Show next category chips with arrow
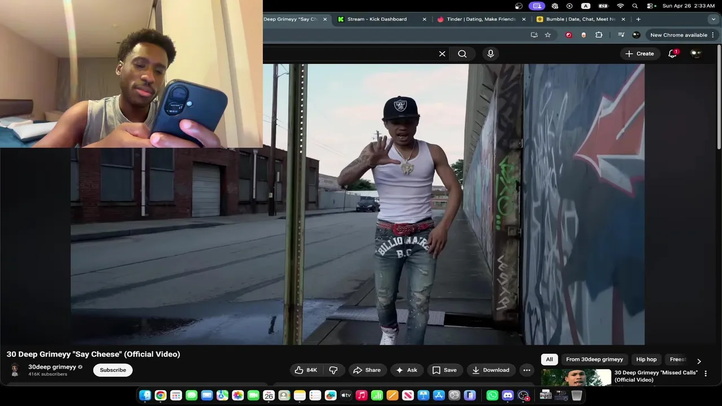 699,361
